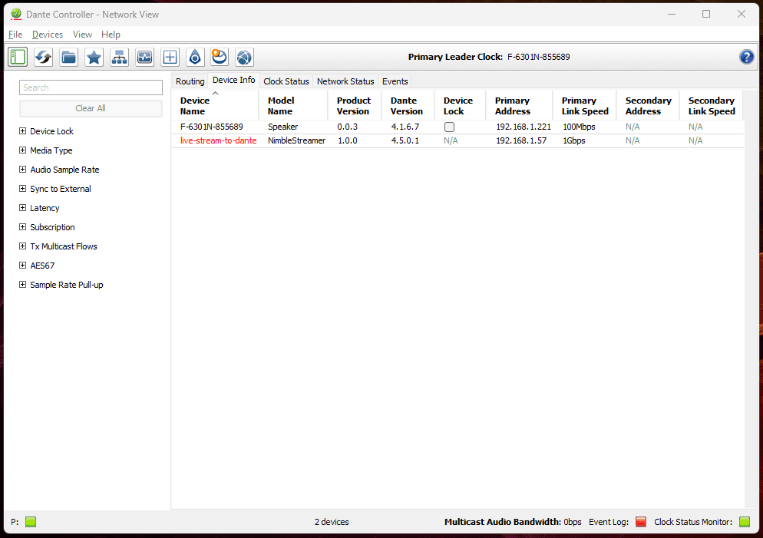Screen dimensions: 763x538
Task: Expand the Device Lock filter
Action: point(22,130)
